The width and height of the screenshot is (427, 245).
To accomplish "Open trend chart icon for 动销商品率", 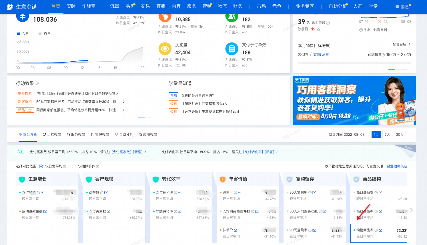I will coord(380,230).
